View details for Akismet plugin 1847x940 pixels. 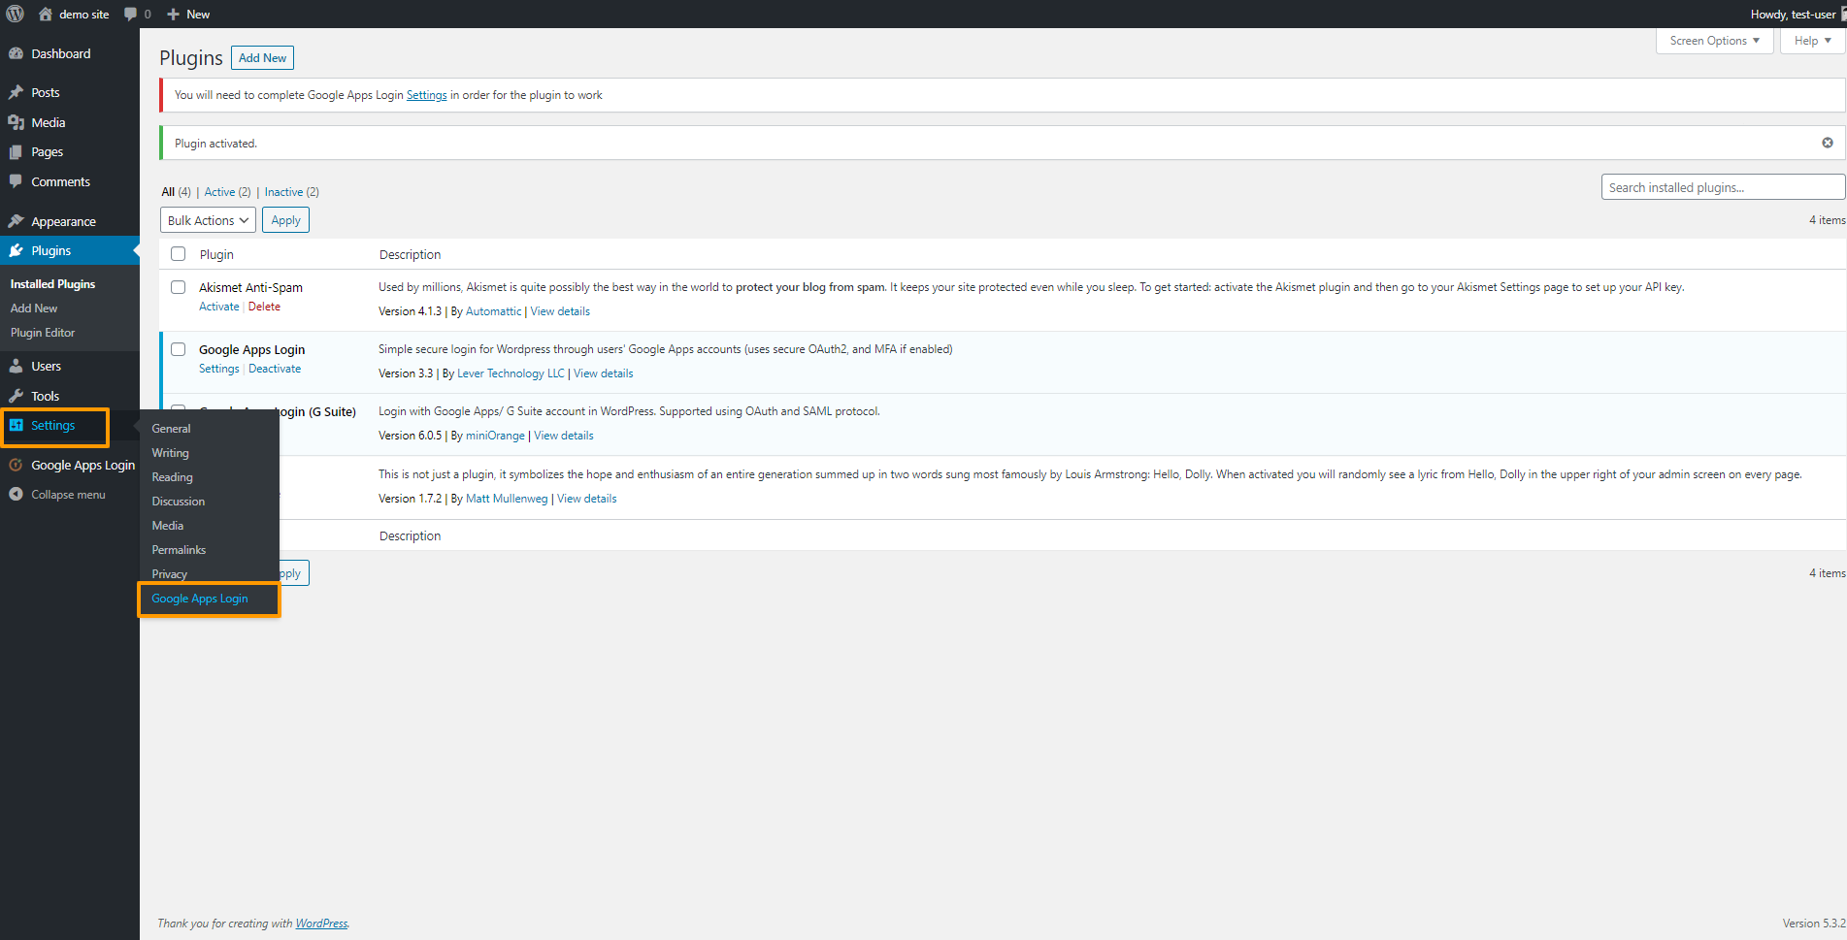pyautogui.click(x=560, y=311)
